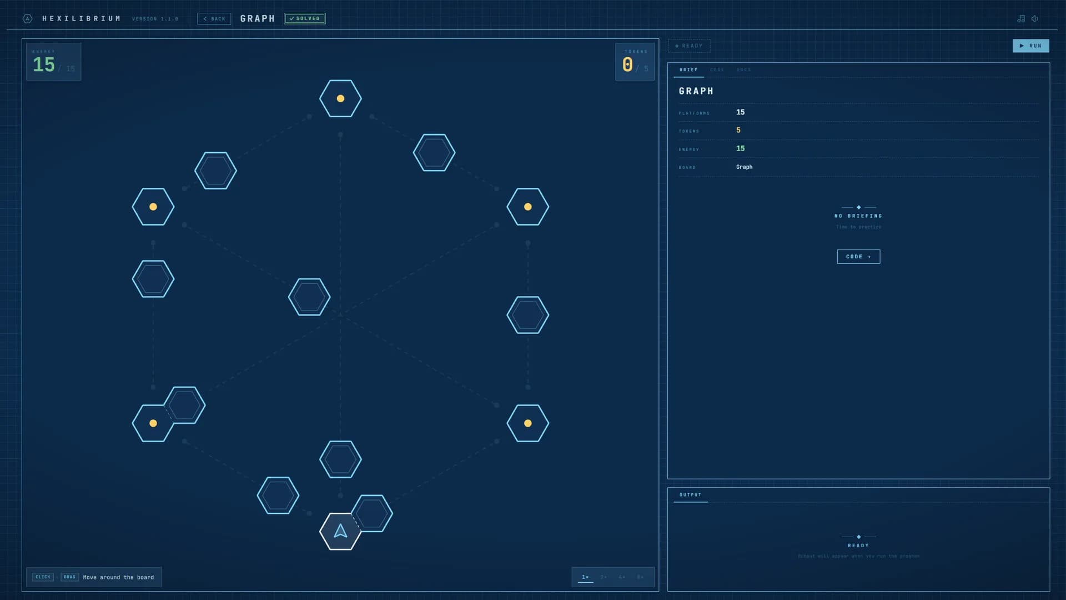This screenshot has width=1066, height=600.
Task: Click the Tokens value 5 in the brief
Action: (738, 130)
